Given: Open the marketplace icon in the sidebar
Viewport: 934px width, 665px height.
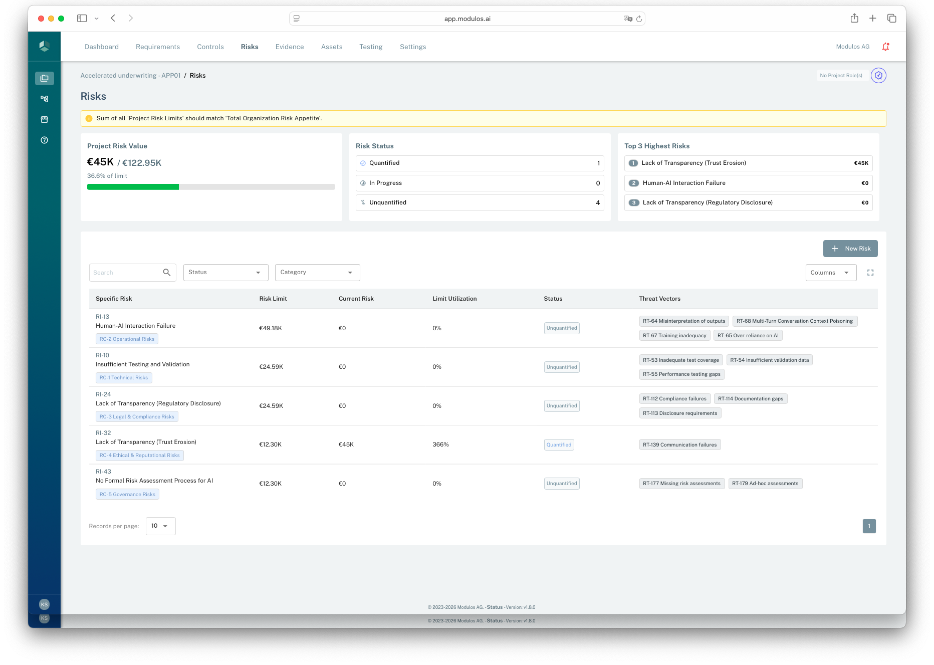Looking at the screenshot, I should pos(44,119).
